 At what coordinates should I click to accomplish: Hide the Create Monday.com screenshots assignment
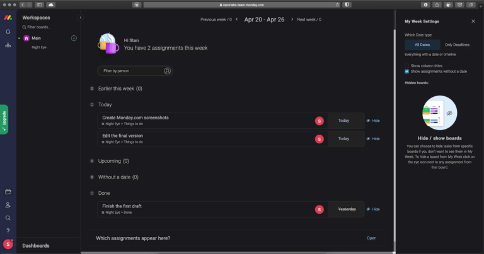[x=372, y=120]
